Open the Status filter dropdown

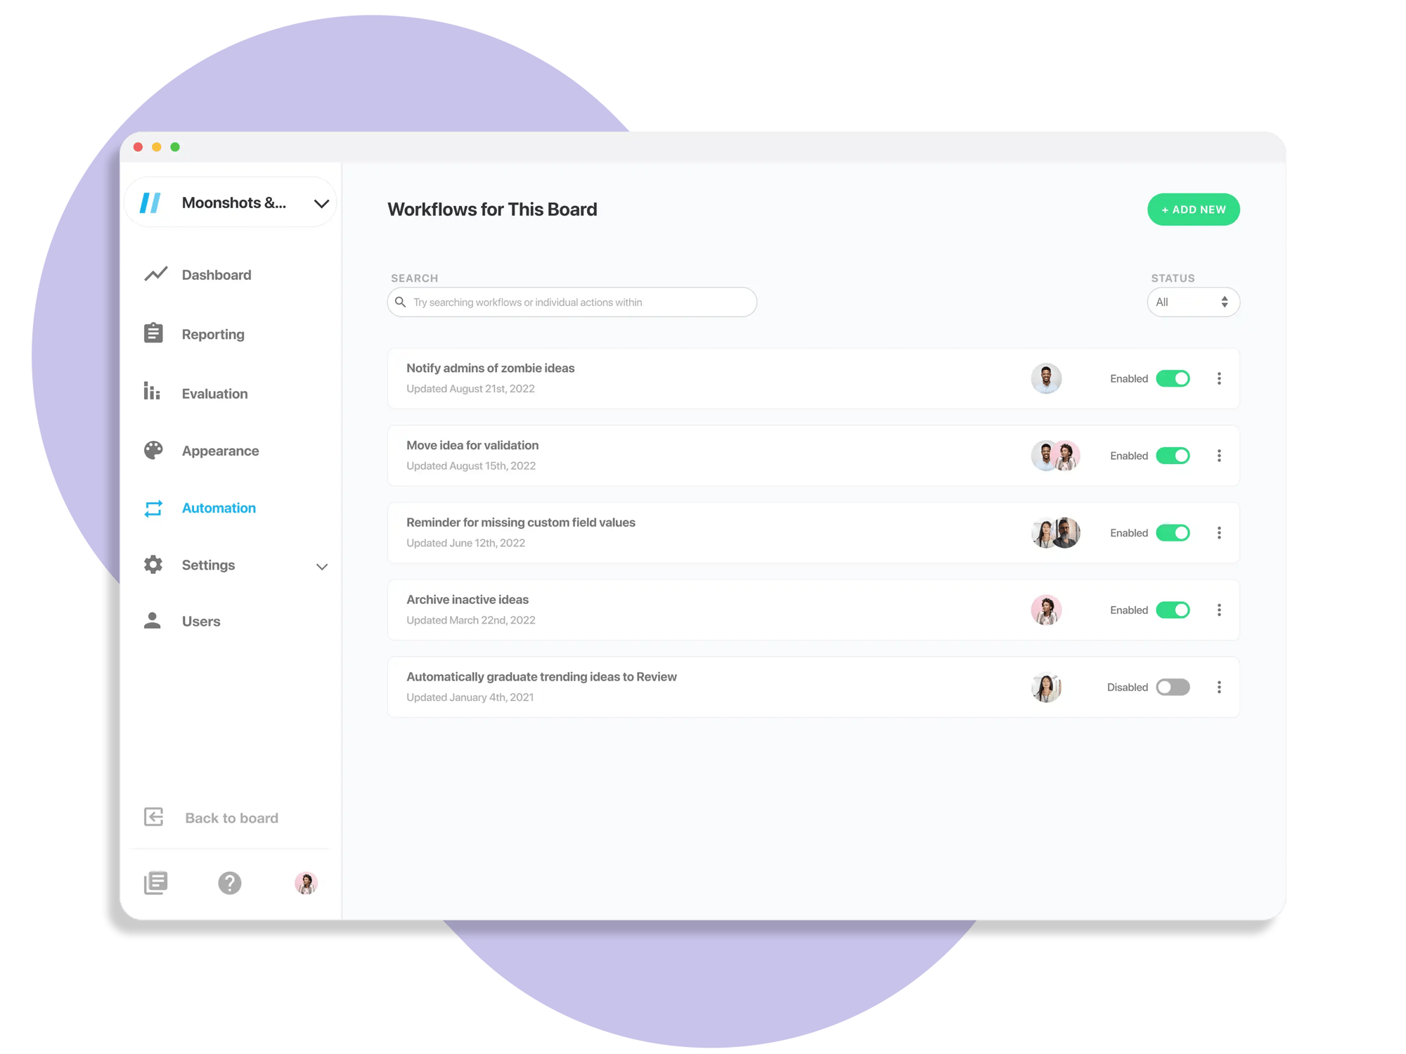[1191, 302]
